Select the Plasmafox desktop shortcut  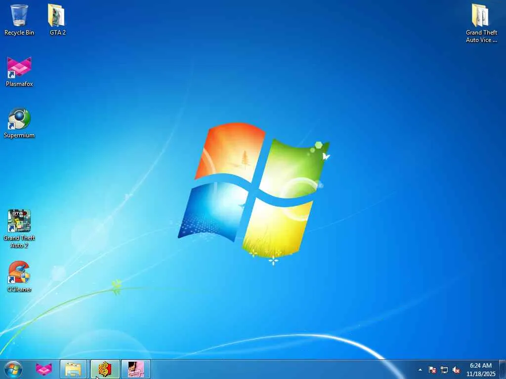click(x=19, y=72)
